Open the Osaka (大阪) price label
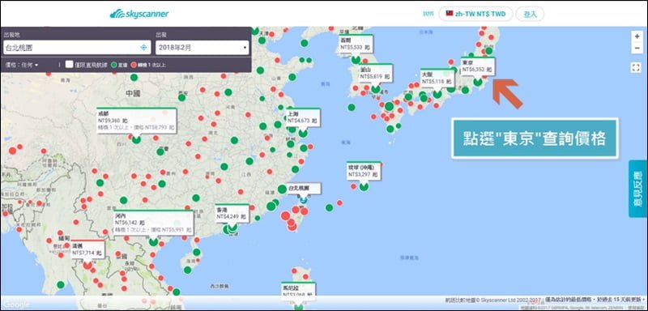 point(437,79)
